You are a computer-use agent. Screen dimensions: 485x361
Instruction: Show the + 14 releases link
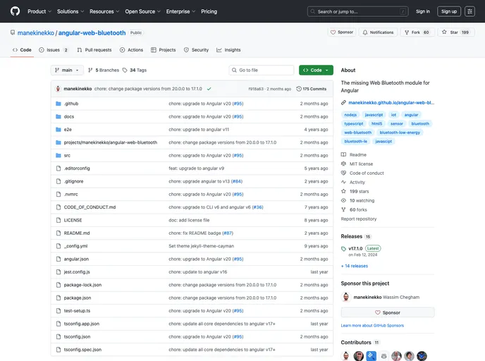[x=355, y=266]
